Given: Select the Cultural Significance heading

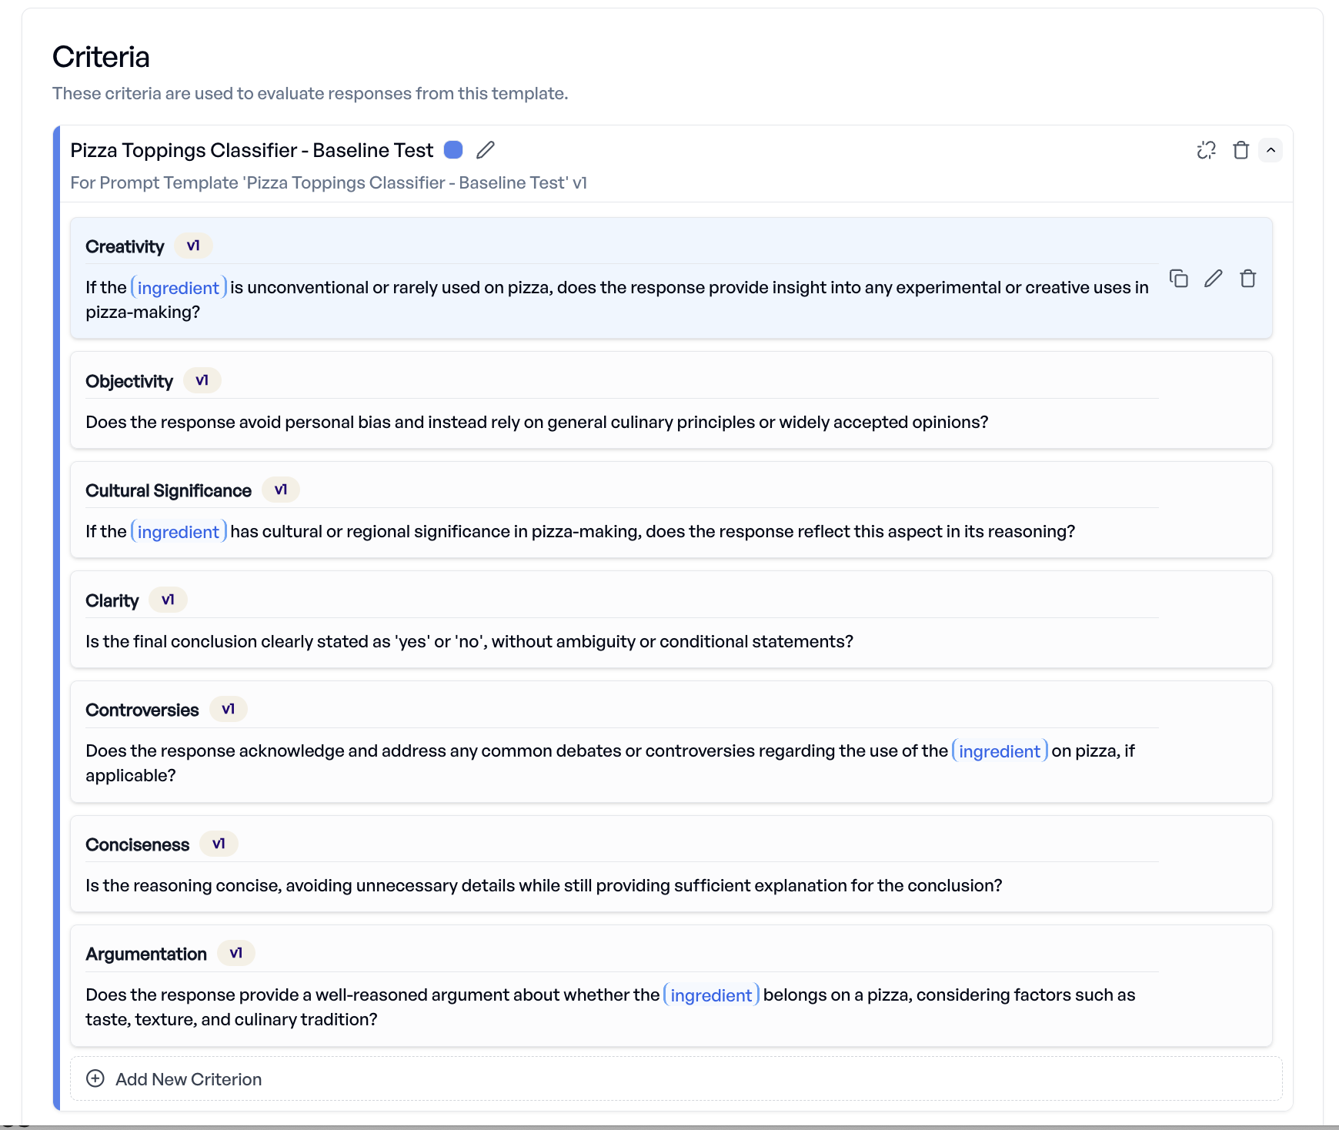Looking at the screenshot, I should point(169,490).
